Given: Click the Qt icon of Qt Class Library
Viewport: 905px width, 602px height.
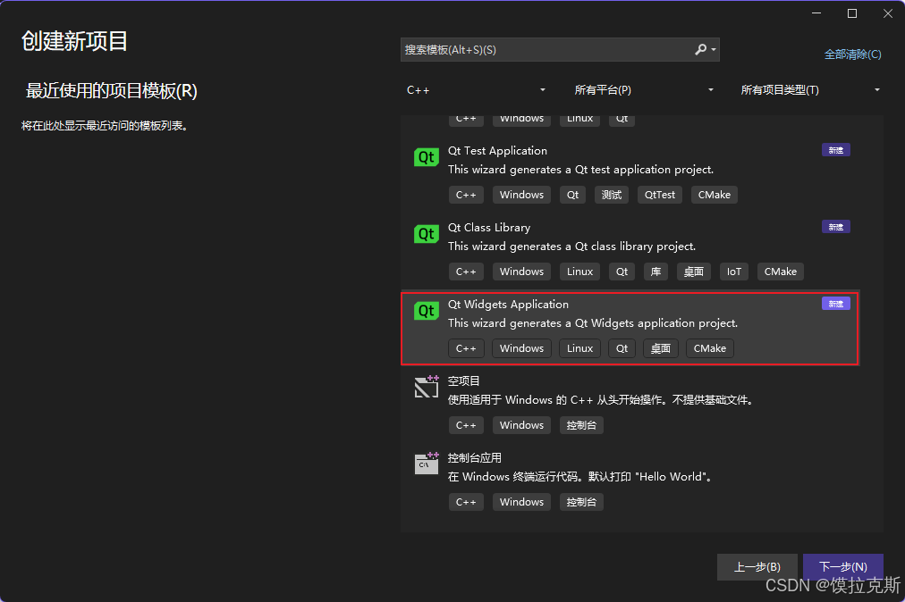Looking at the screenshot, I should point(427,234).
